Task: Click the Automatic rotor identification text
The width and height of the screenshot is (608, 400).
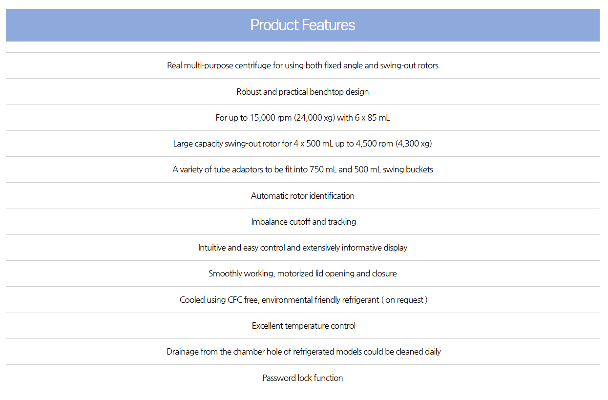Action: coord(303,196)
